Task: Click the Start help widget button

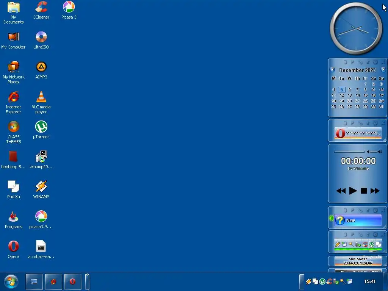Action: pyautogui.click(x=358, y=220)
